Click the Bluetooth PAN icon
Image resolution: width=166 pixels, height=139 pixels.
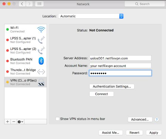coord(41,61)
